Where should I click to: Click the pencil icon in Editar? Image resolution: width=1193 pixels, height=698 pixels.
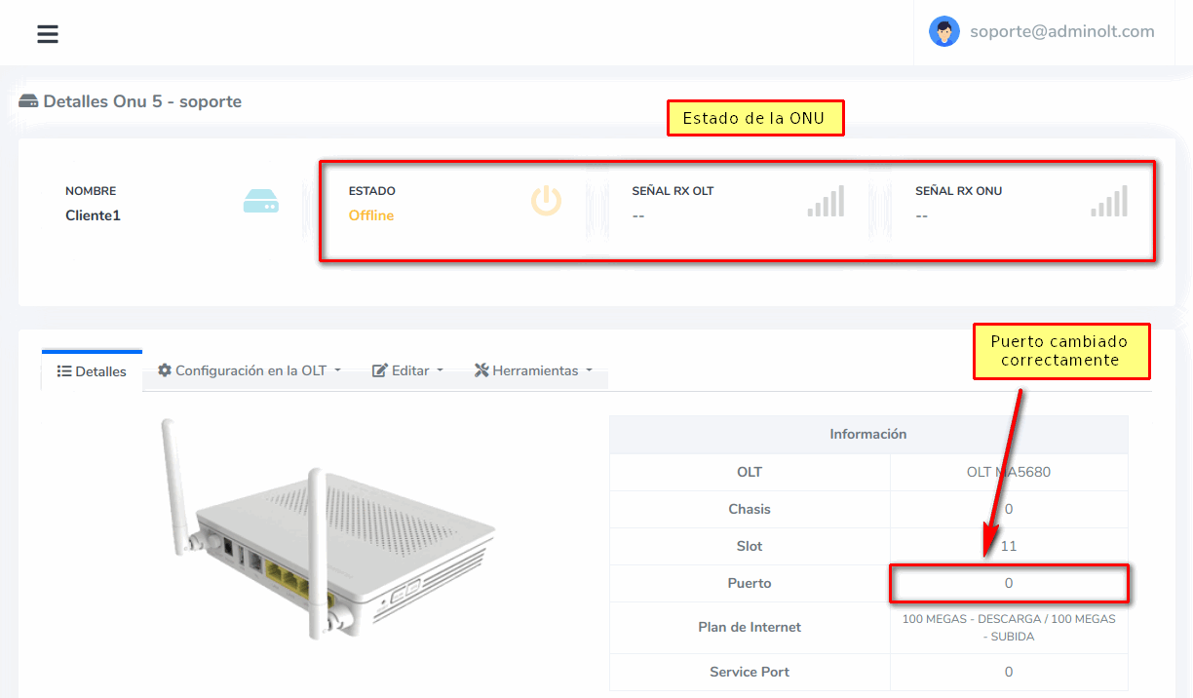point(380,370)
